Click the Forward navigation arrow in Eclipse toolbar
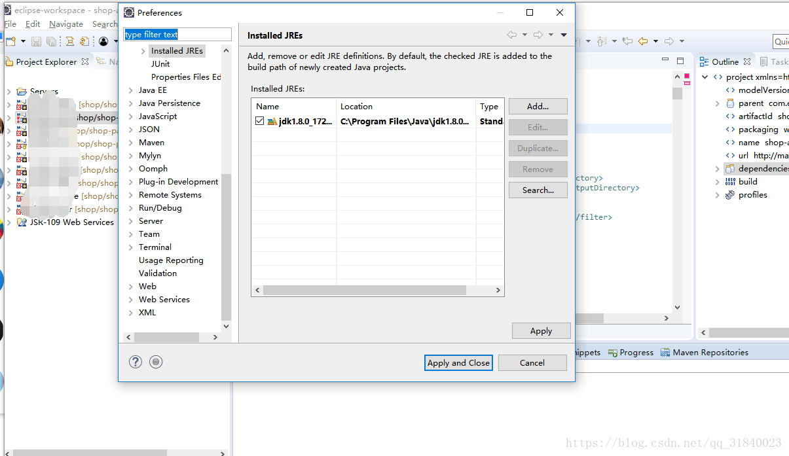Screen dimensions: 789x456 tap(669, 41)
